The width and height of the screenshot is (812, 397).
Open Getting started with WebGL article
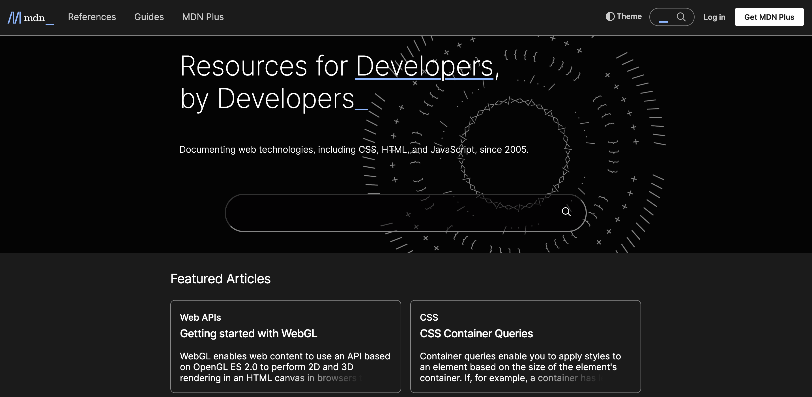[248, 333]
